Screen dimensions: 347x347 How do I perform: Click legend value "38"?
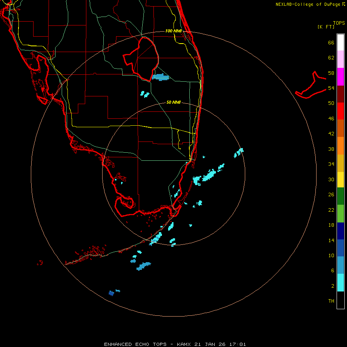point(331,149)
